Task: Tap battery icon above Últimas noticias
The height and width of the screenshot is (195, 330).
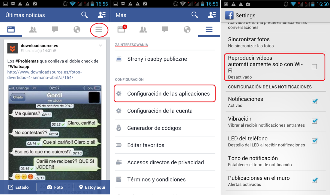Action: tap(92, 4)
